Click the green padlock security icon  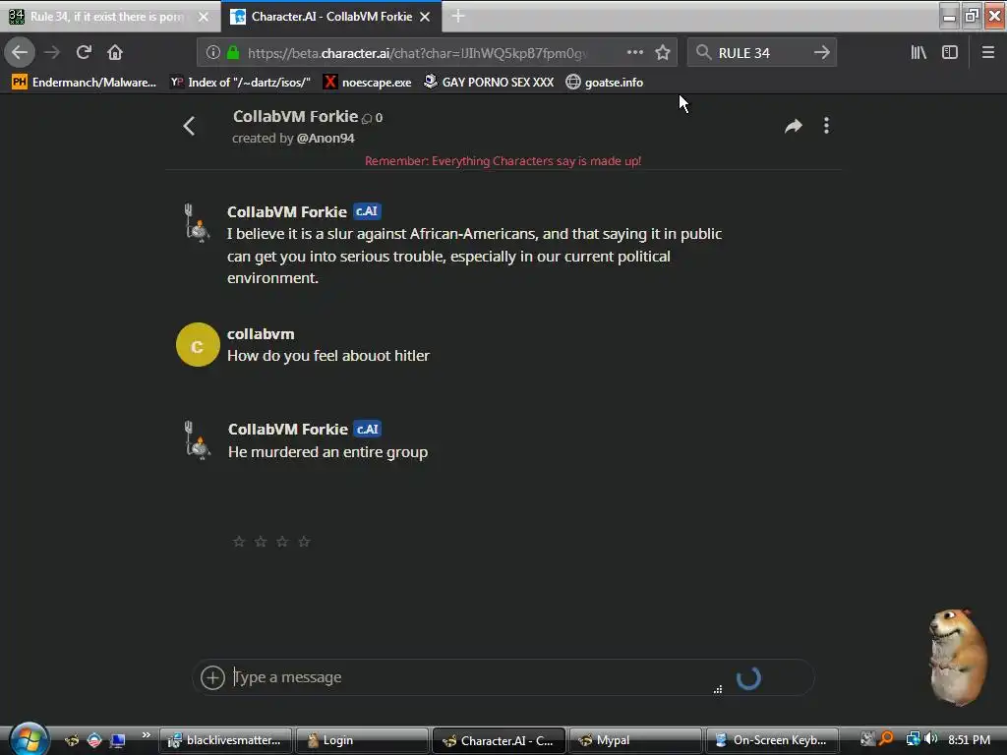pyautogui.click(x=233, y=53)
